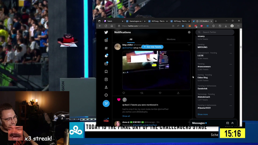Open options for Elden Ring trend

coord(231,75)
